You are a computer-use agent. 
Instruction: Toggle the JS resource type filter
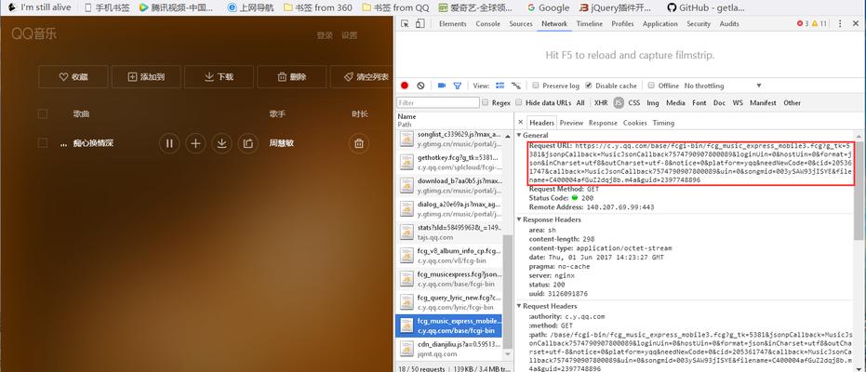coord(619,102)
